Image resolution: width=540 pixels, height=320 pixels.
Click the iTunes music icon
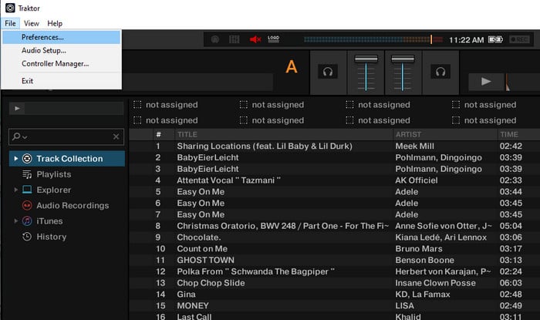click(x=27, y=221)
